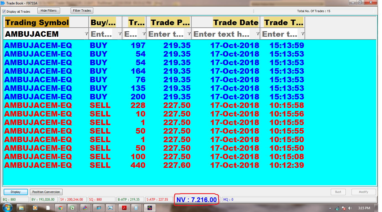Click the greyed Modify button
Image resolution: width=382 pixels, height=212 pixels.
[363, 192]
